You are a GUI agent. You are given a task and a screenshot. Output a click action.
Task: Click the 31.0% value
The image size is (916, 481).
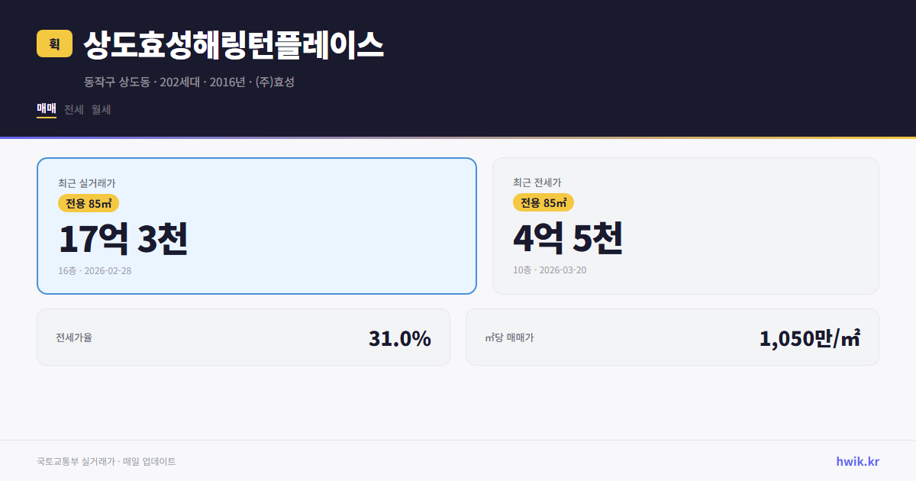coord(400,337)
